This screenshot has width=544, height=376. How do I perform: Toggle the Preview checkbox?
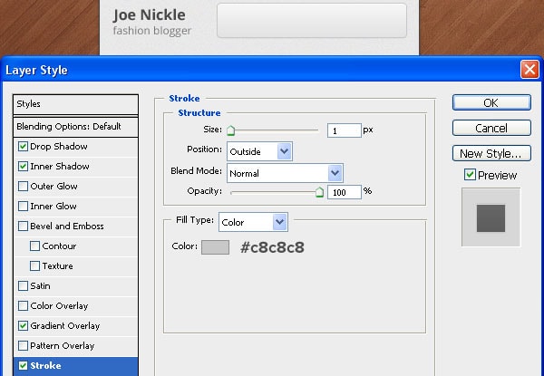470,175
